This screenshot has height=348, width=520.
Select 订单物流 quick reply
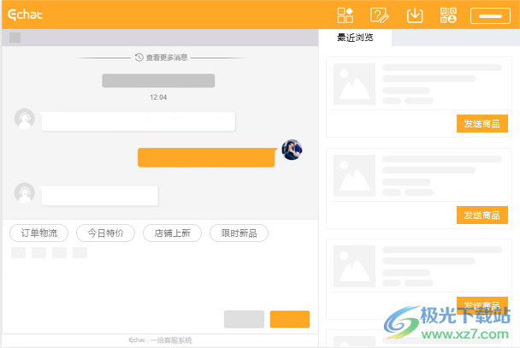coord(39,233)
